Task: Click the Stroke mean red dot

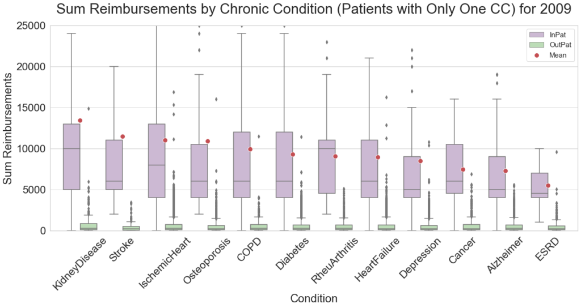Action: 123,136
